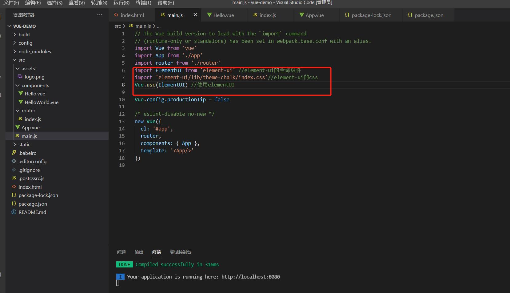Open the 文件(F) menu
Screen dimensions: 510x293
(x=11, y=3)
